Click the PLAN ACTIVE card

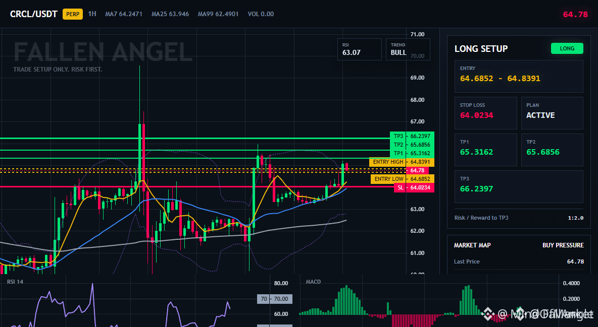point(552,113)
